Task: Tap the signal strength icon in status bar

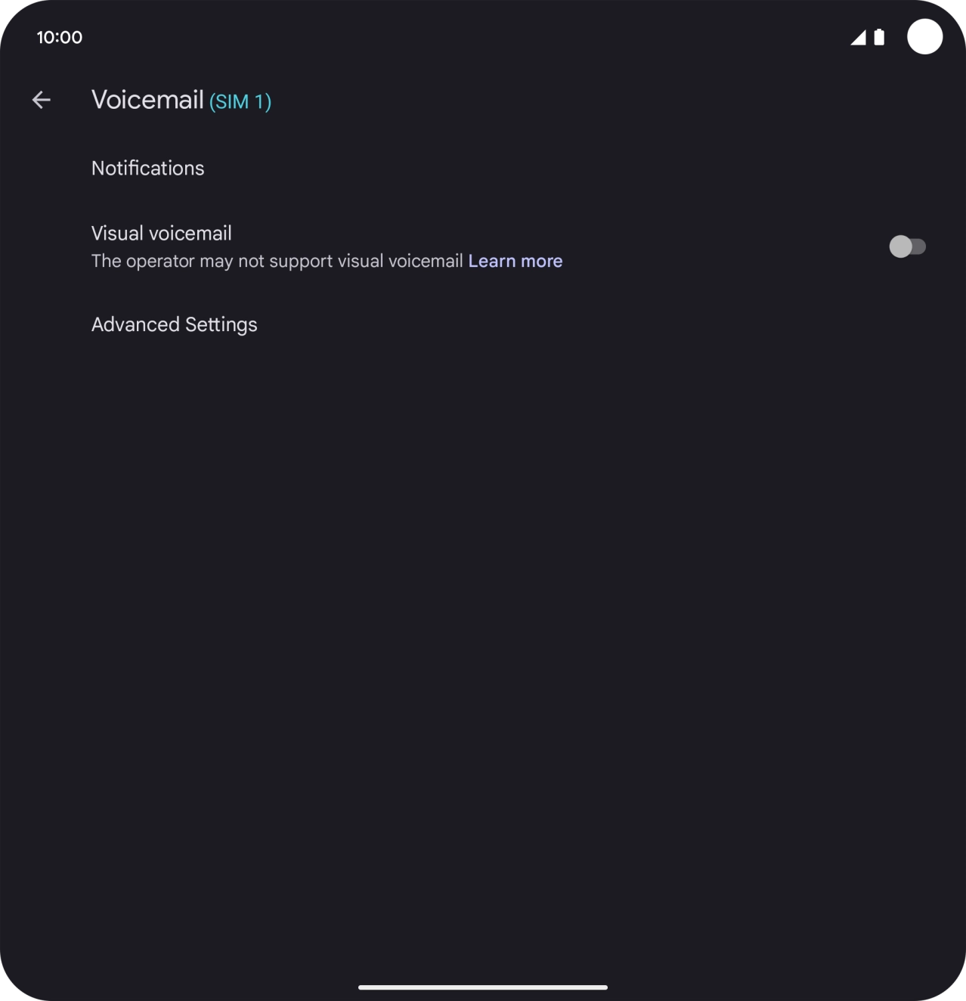Action: pos(859,37)
